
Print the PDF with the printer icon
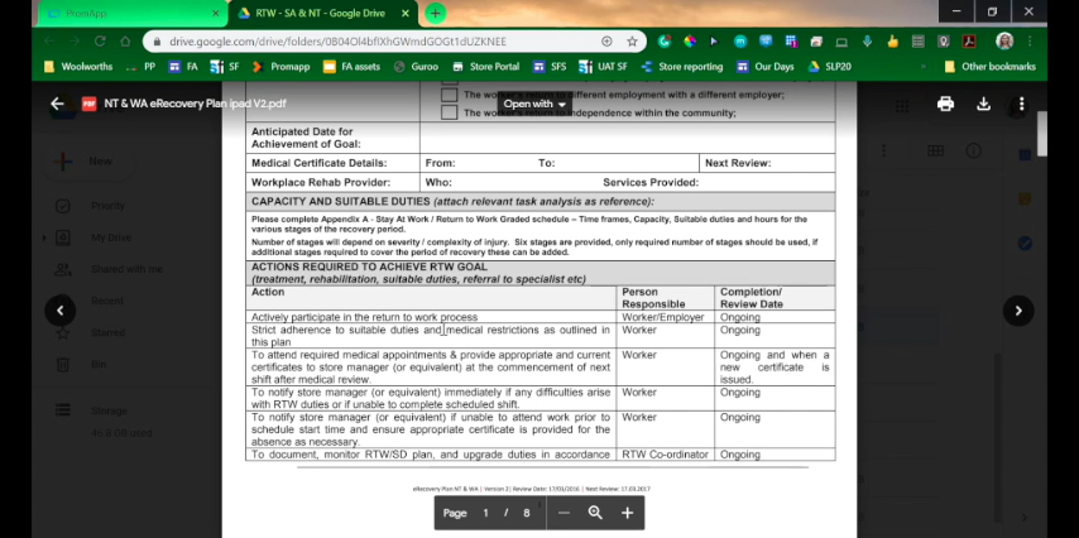tap(945, 104)
